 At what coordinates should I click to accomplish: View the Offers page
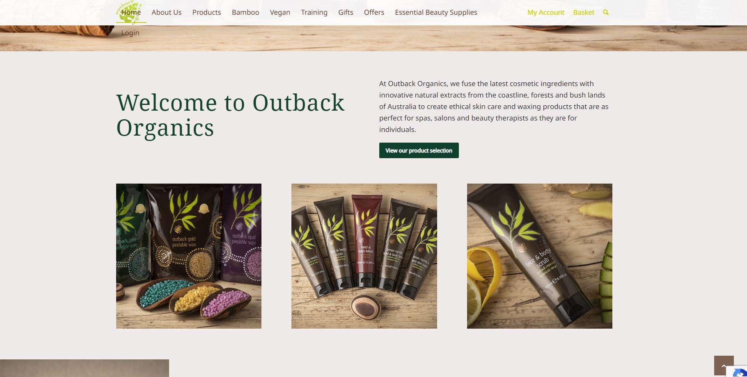(x=374, y=12)
